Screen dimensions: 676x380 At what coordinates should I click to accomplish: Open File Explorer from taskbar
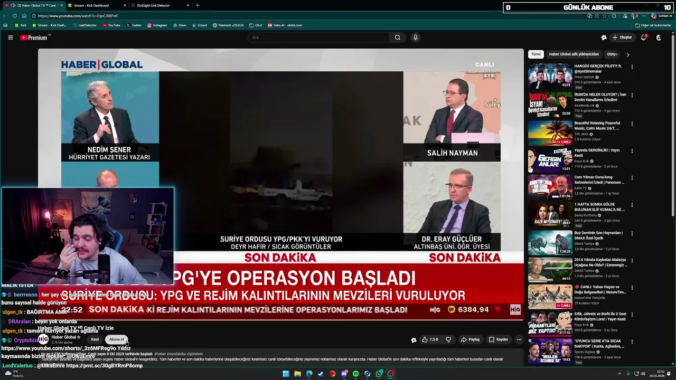(x=297, y=374)
